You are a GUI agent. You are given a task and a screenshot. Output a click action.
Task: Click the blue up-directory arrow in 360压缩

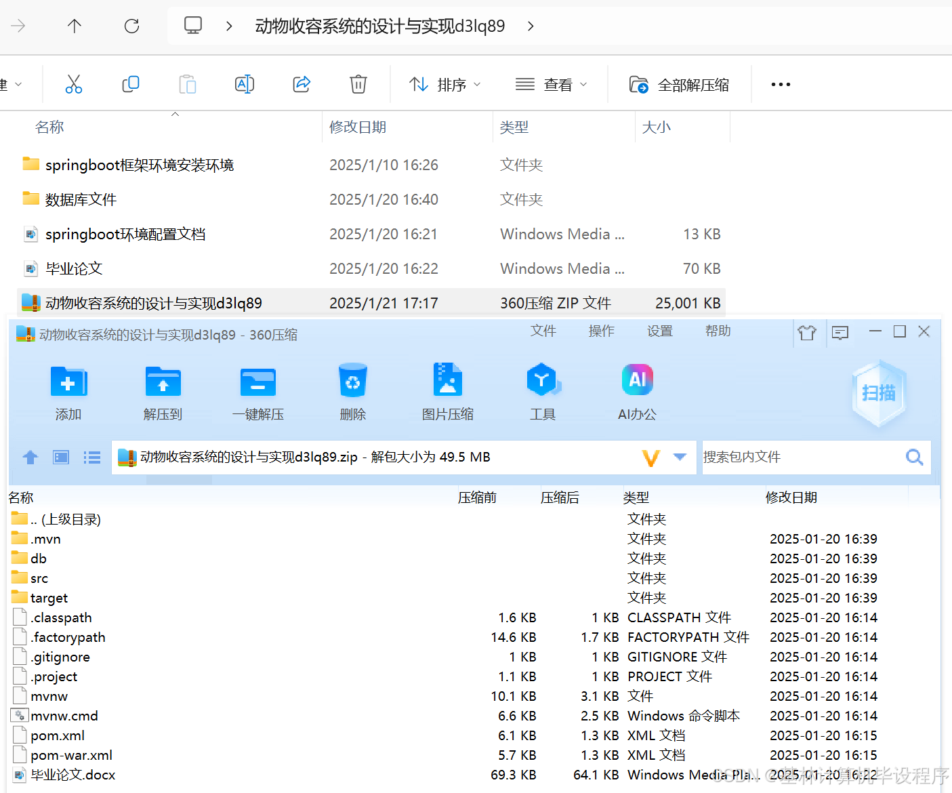[30, 457]
